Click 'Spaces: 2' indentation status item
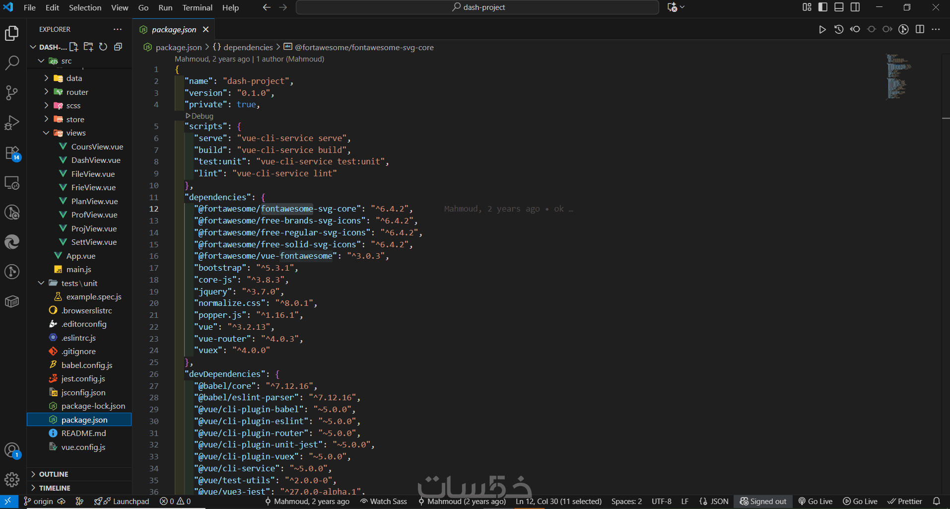Image resolution: width=950 pixels, height=509 pixels. [626, 502]
